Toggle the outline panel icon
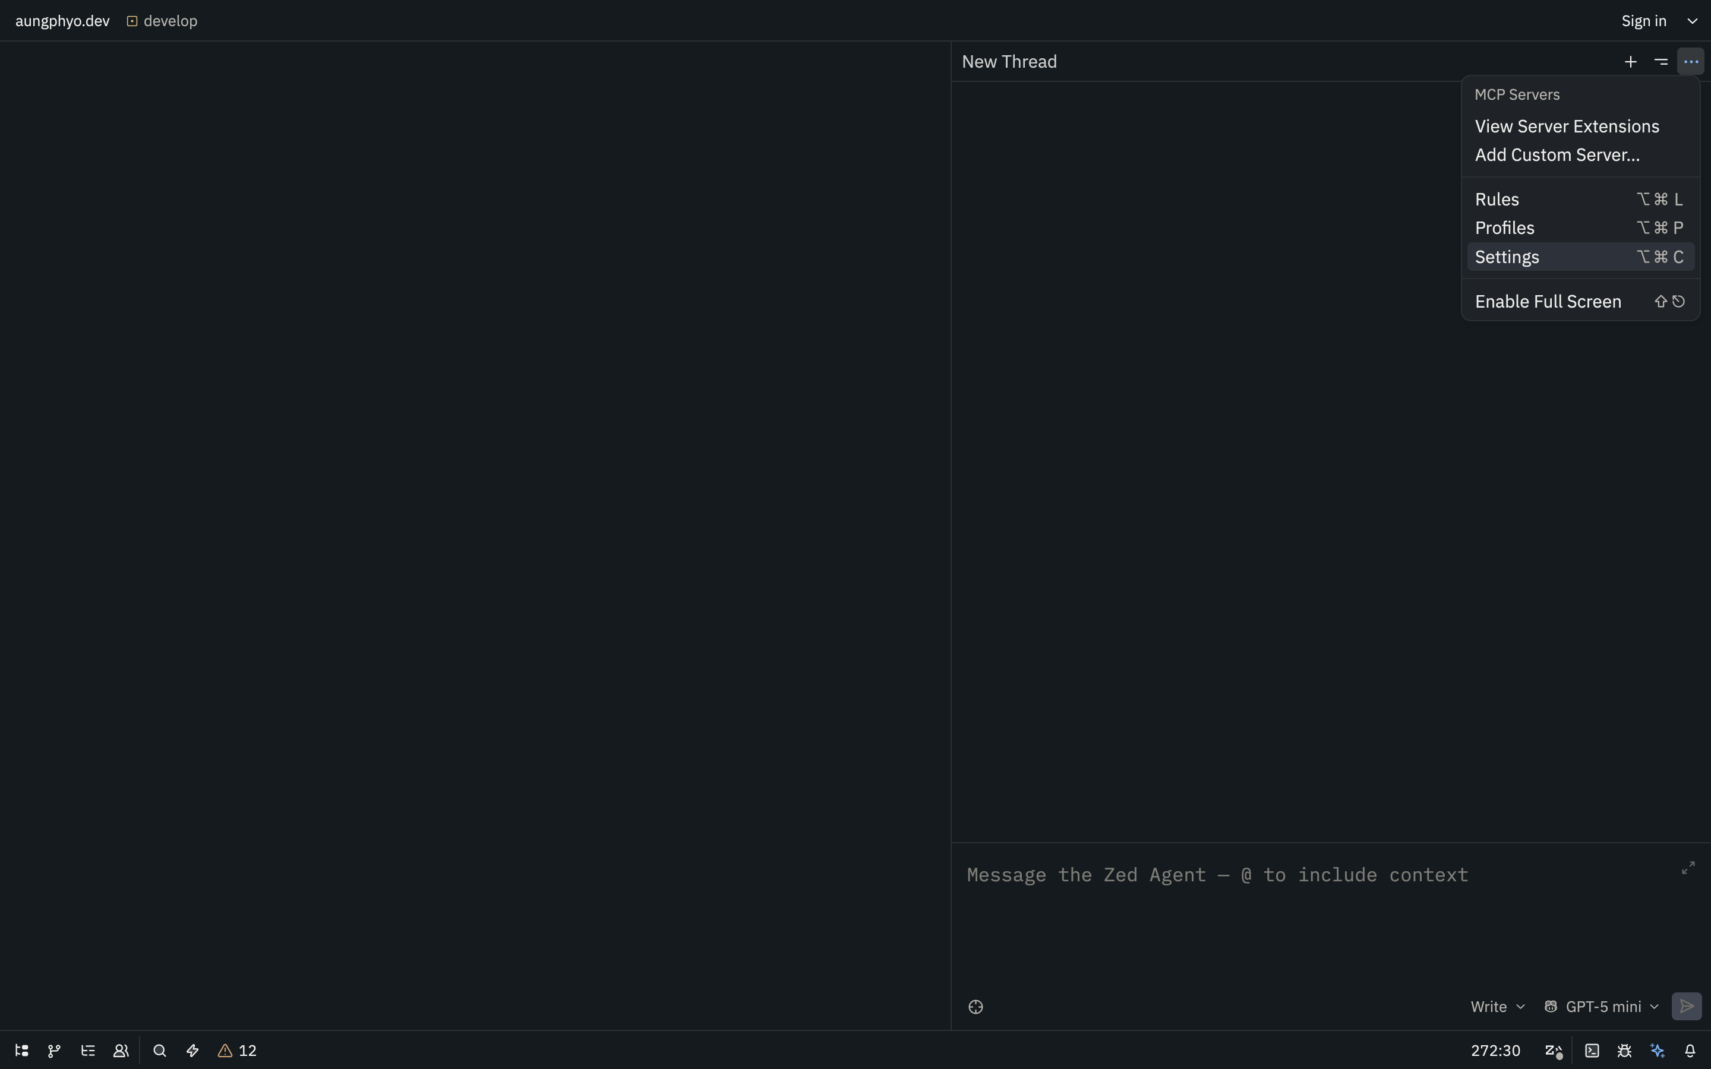 88,1051
